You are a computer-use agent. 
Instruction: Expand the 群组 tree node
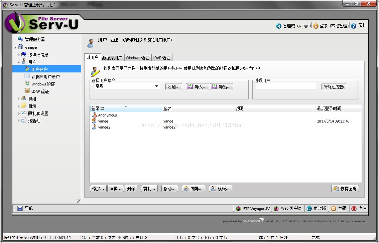pyautogui.click(x=19, y=99)
